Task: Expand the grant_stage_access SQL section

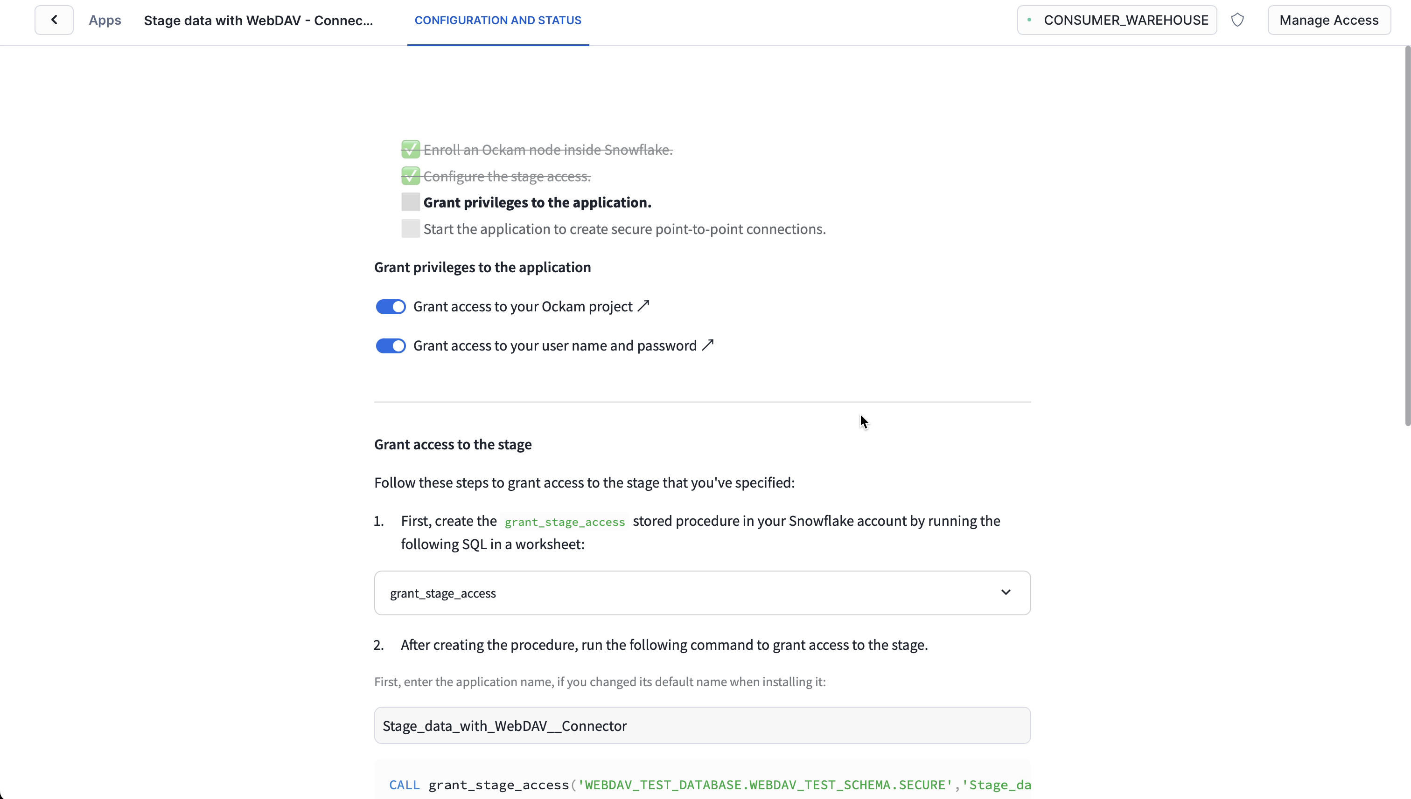Action: click(702, 593)
